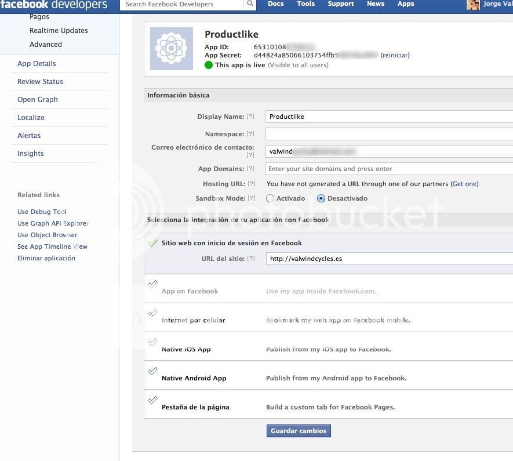Click the Sandbox Mode help [?] icon

250,198
